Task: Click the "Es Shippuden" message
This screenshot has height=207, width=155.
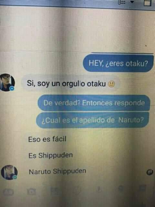Action: [x=50, y=155]
